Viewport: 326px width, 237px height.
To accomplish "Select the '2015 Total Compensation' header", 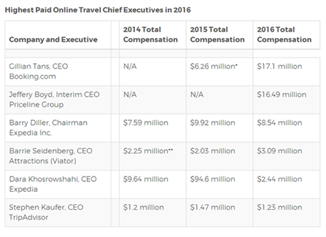I will coord(220,35).
